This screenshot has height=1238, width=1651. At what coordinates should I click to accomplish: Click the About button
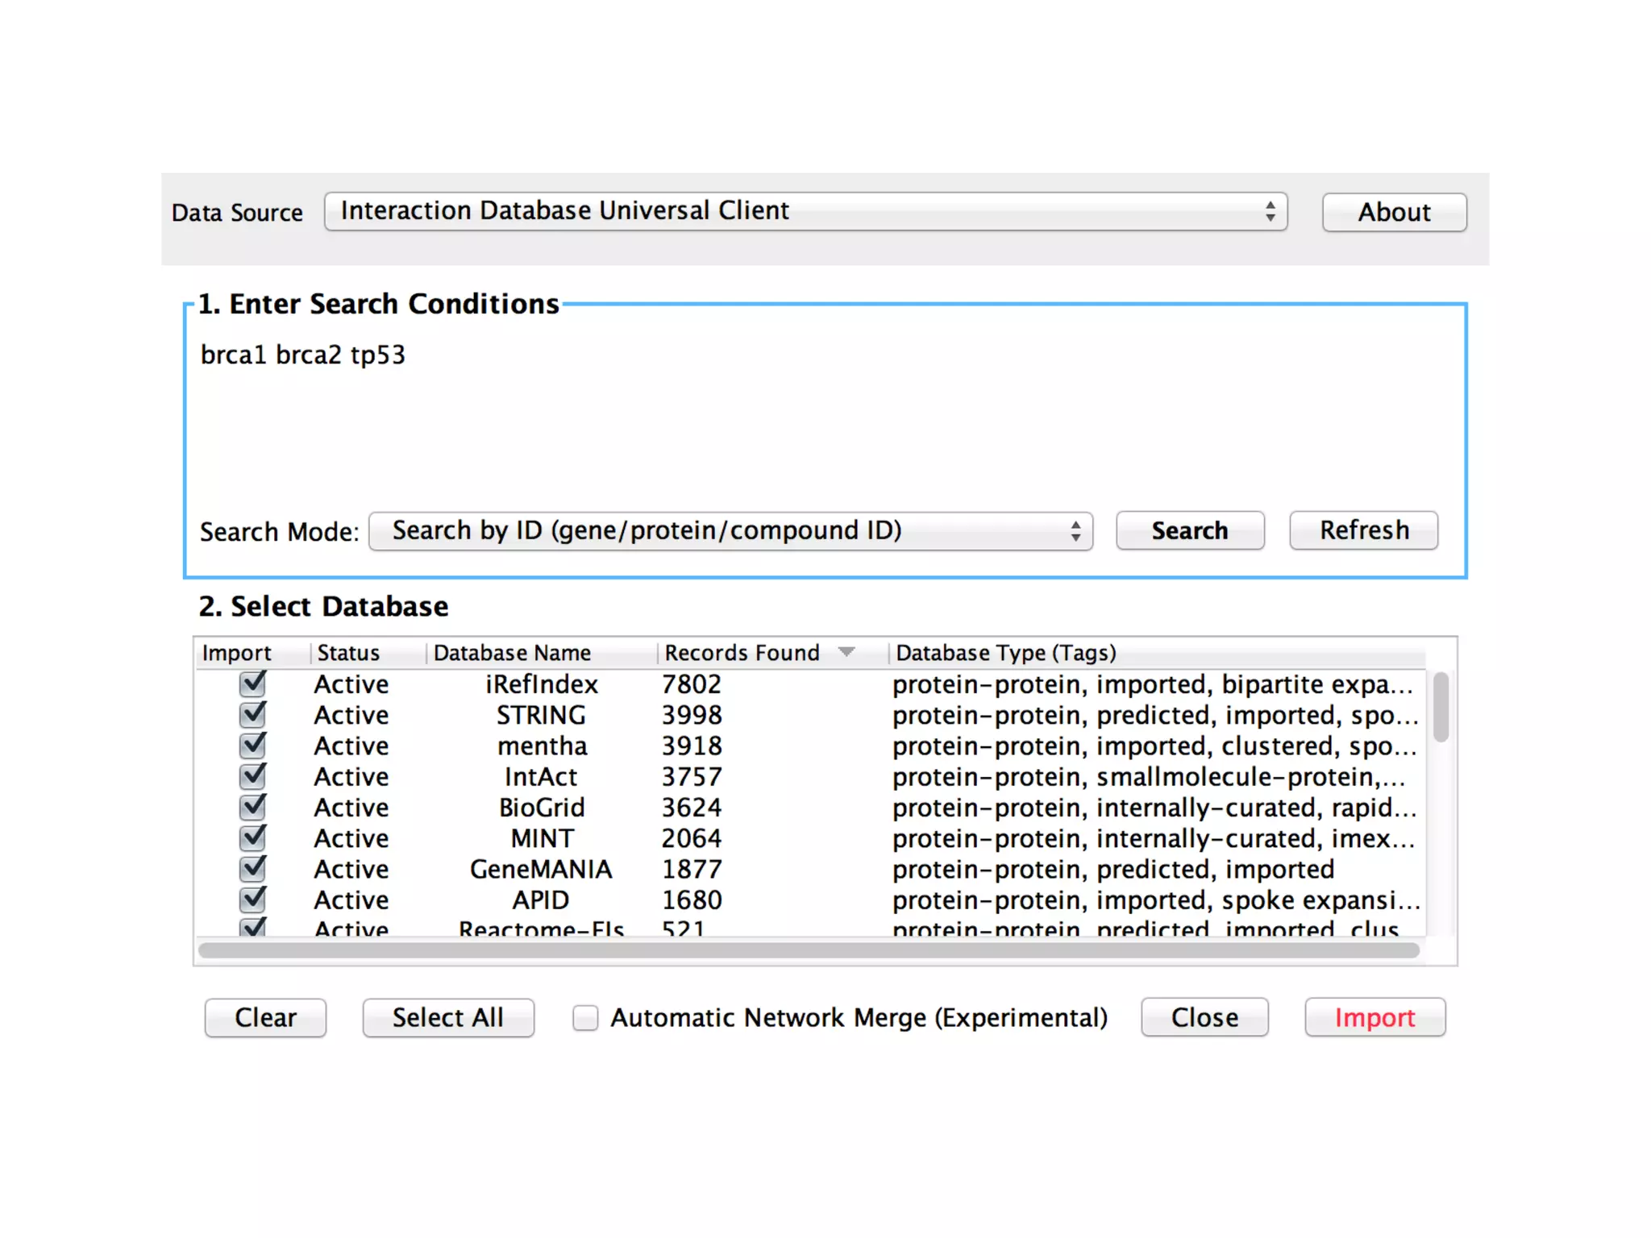click(x=1394, y=212)
